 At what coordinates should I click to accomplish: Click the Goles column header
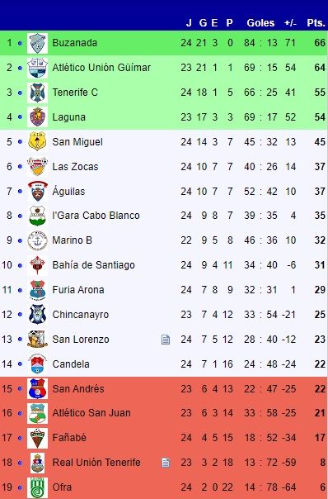[260, 23]
